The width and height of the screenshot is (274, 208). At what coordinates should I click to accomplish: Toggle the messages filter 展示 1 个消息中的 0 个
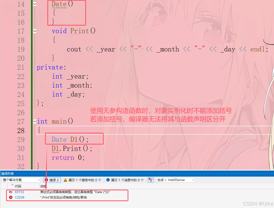point(125,180)
